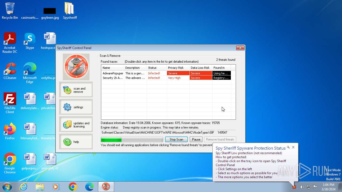
Task: Click Remove found threats button
Action: click(220, 139)
